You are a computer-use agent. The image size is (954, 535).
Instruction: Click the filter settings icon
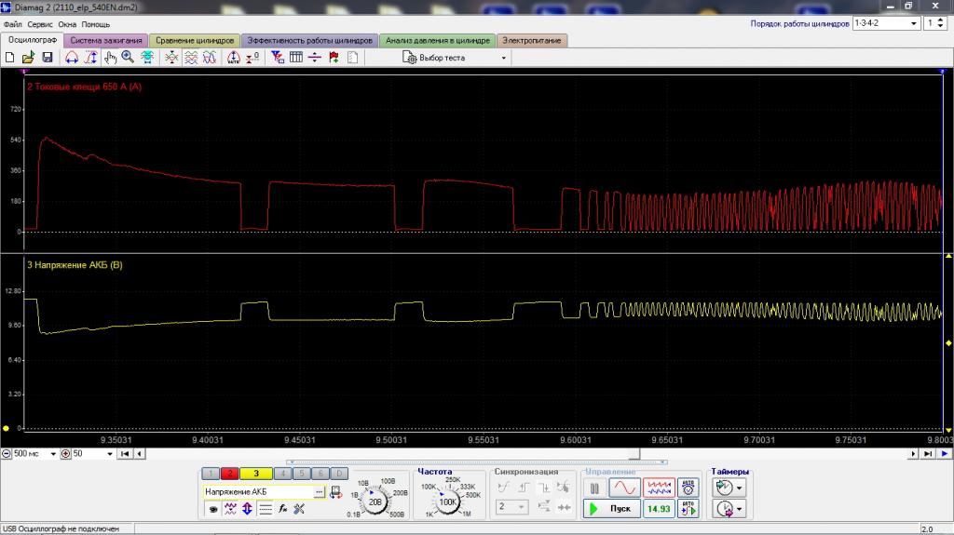click(x=278, y=58)
